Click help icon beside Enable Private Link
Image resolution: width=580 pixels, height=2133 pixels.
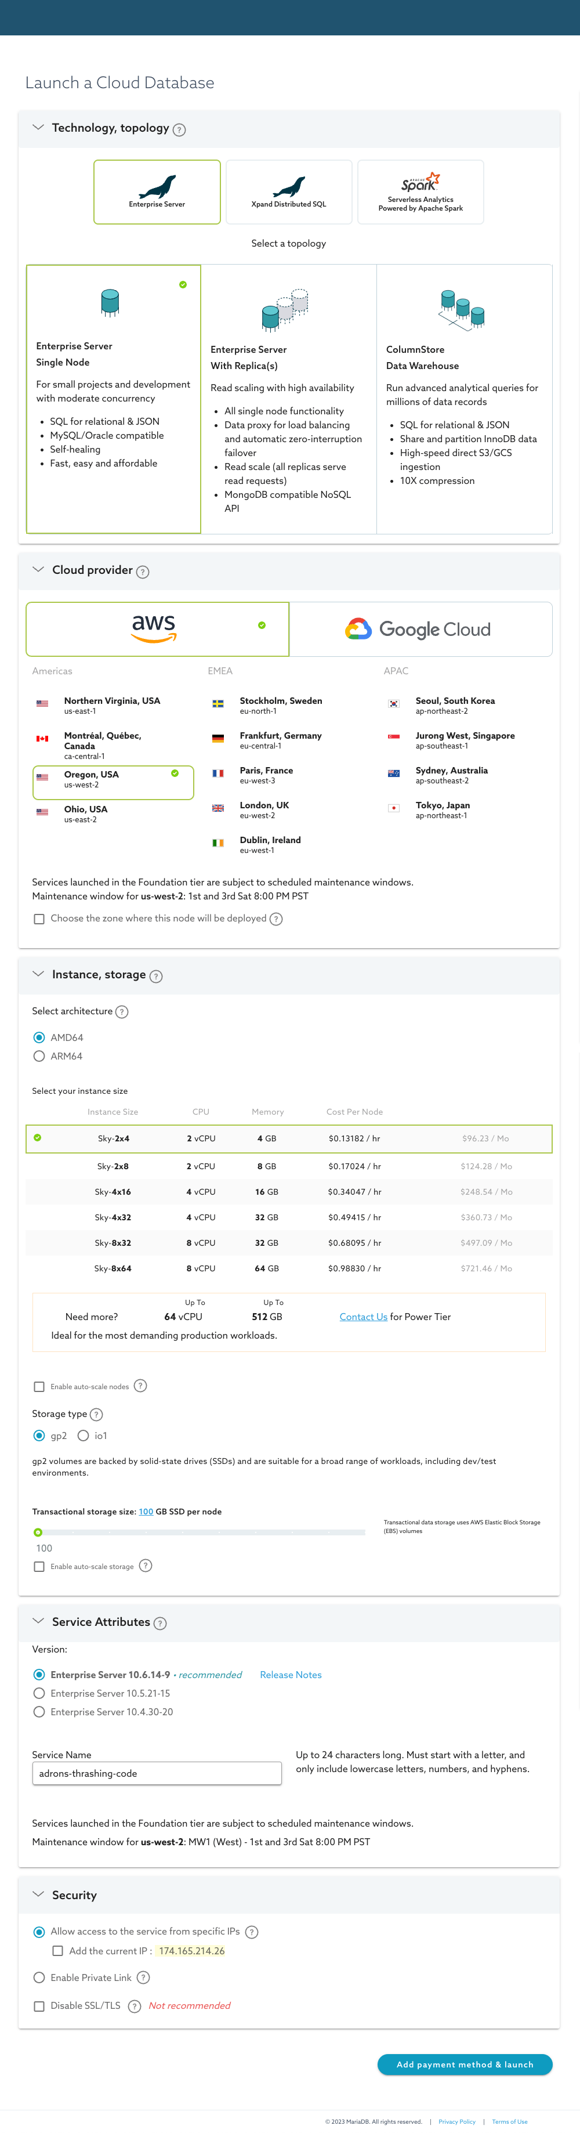click(143, 1977)
